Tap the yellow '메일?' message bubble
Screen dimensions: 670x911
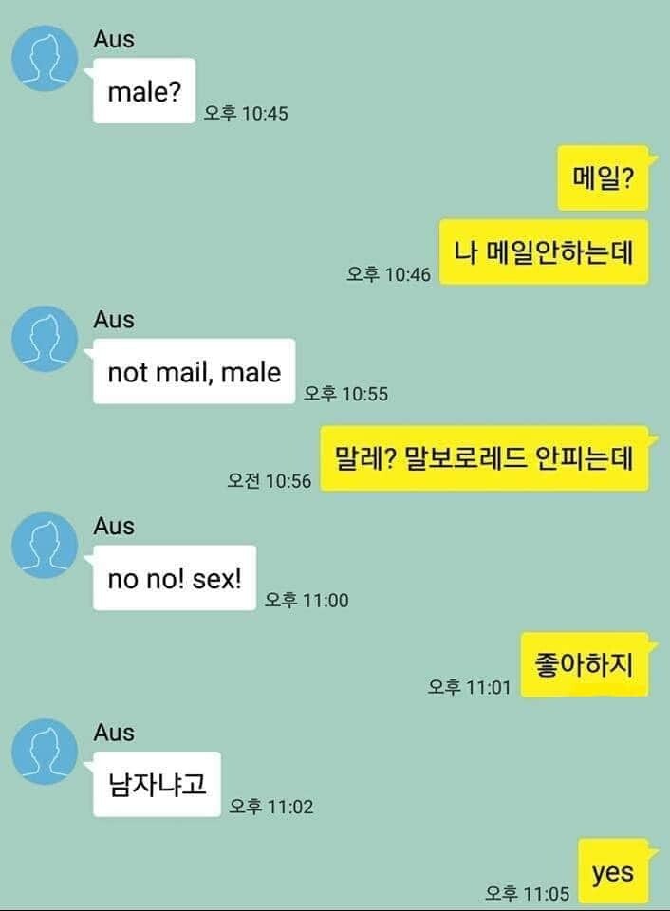point(604,177)
